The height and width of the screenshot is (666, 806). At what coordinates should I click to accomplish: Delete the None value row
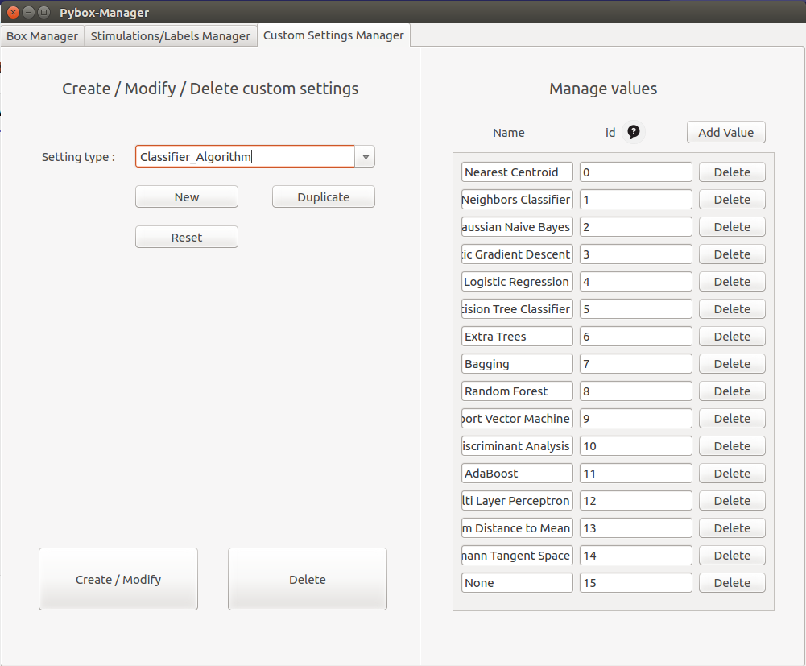(731, 583)
